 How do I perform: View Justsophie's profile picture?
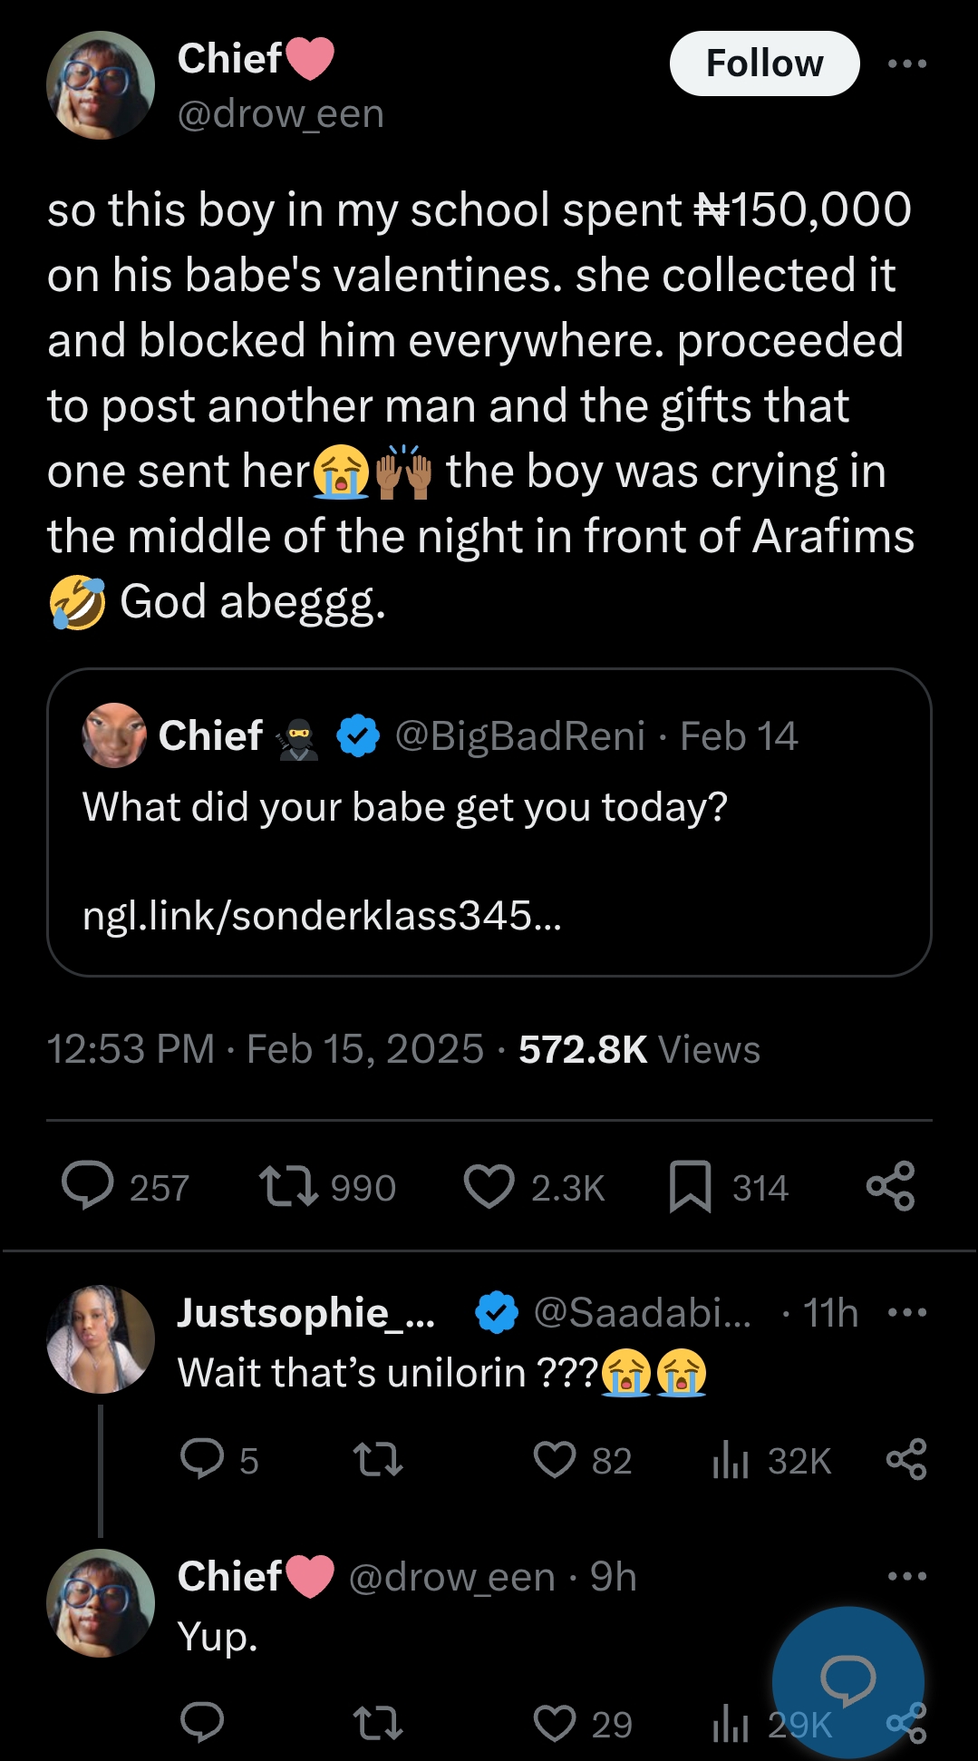coord(101,1339)
